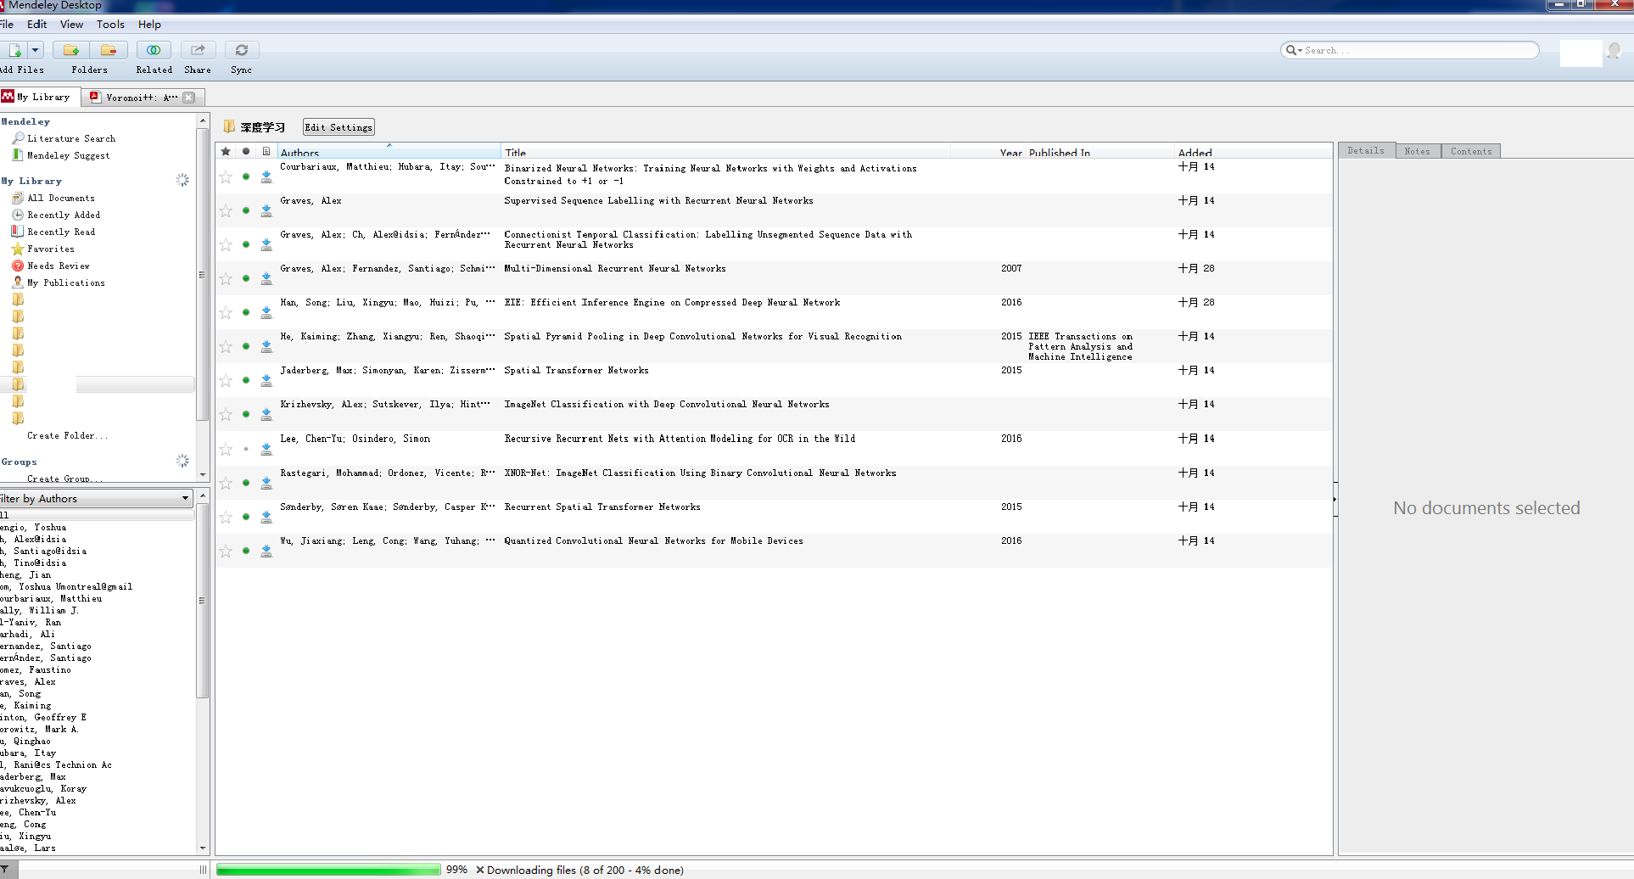Click the create folder toolbar icon
This screenshot has height=879, width=1634.
tap(71, 50)
